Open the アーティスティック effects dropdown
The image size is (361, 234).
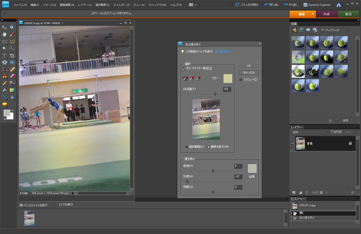click(335, 30)
